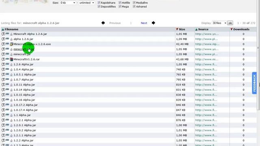Image resolution: width=260 pixels, height=146 pixels.
Task: Click the chain link icon for Minecraft Alpha 1.2.6.jar
Action: coord(7,34)
